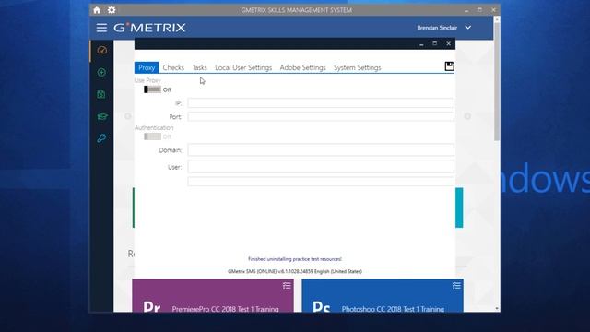590x332 pixels.
Task: Click the Port input field
Action: click(321, 117)
